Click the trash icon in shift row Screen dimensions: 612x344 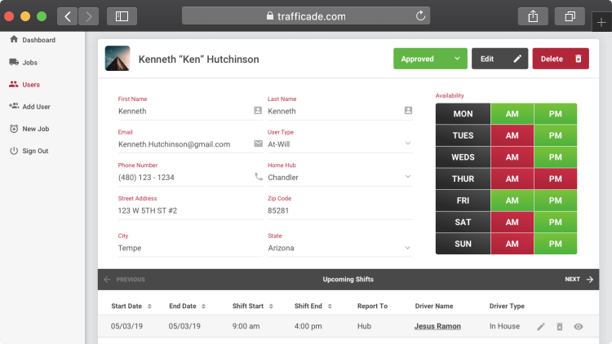pos(560,327)
